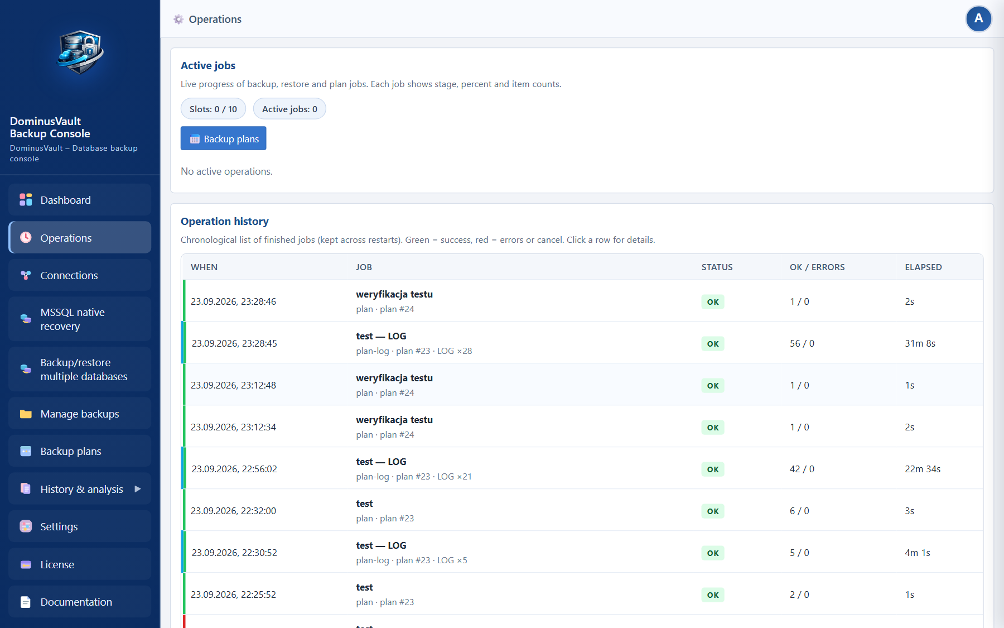Viewport: 1004px width, 628px height.
Task: Click the Documentation page icon
Action: (x=26, y=602)
